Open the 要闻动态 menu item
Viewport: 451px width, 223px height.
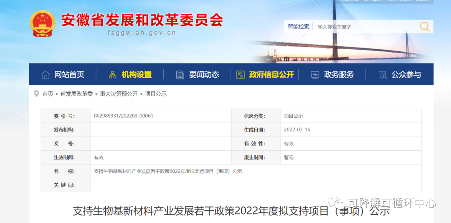(204, 75)
